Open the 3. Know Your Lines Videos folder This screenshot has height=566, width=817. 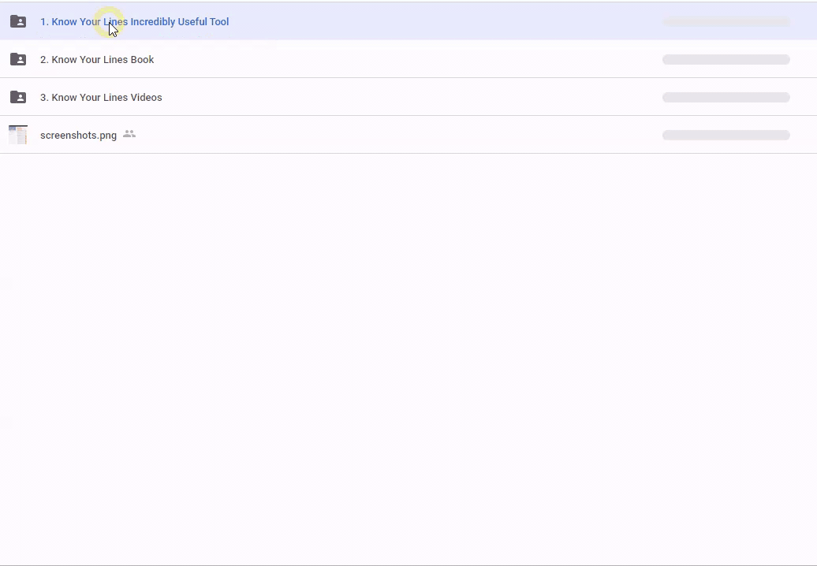[101, 97]
